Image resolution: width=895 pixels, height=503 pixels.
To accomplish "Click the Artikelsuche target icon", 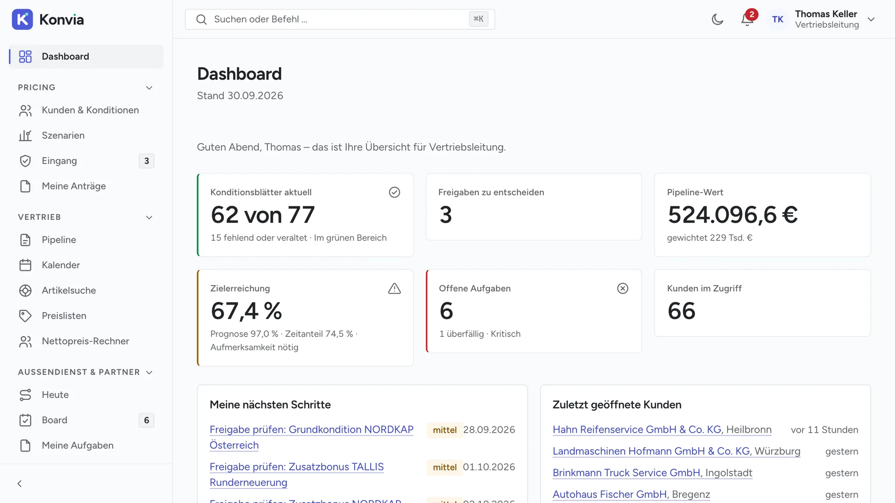I will (25, 291).
